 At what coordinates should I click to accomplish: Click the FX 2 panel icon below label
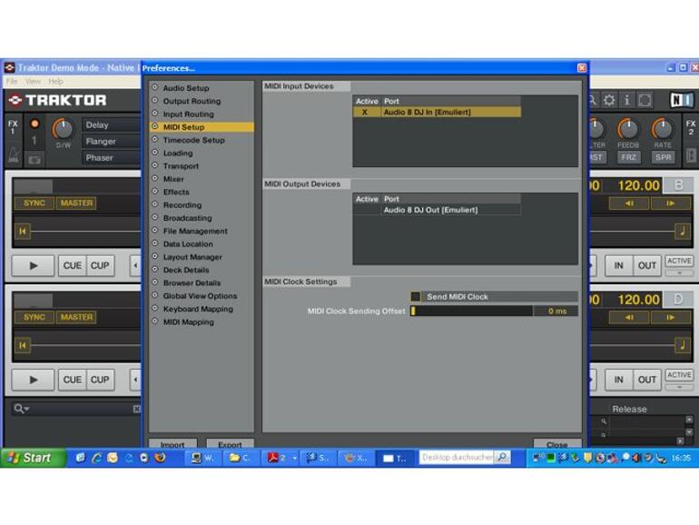pyautogui.click(x=691, y=155)
